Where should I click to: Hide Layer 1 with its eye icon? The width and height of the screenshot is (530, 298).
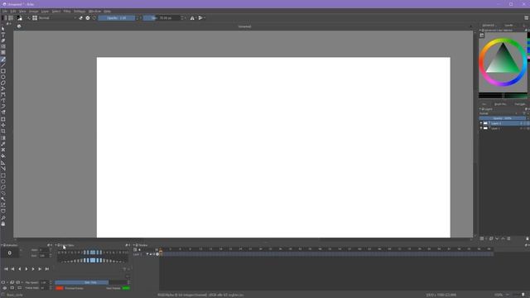click(481, 128)
